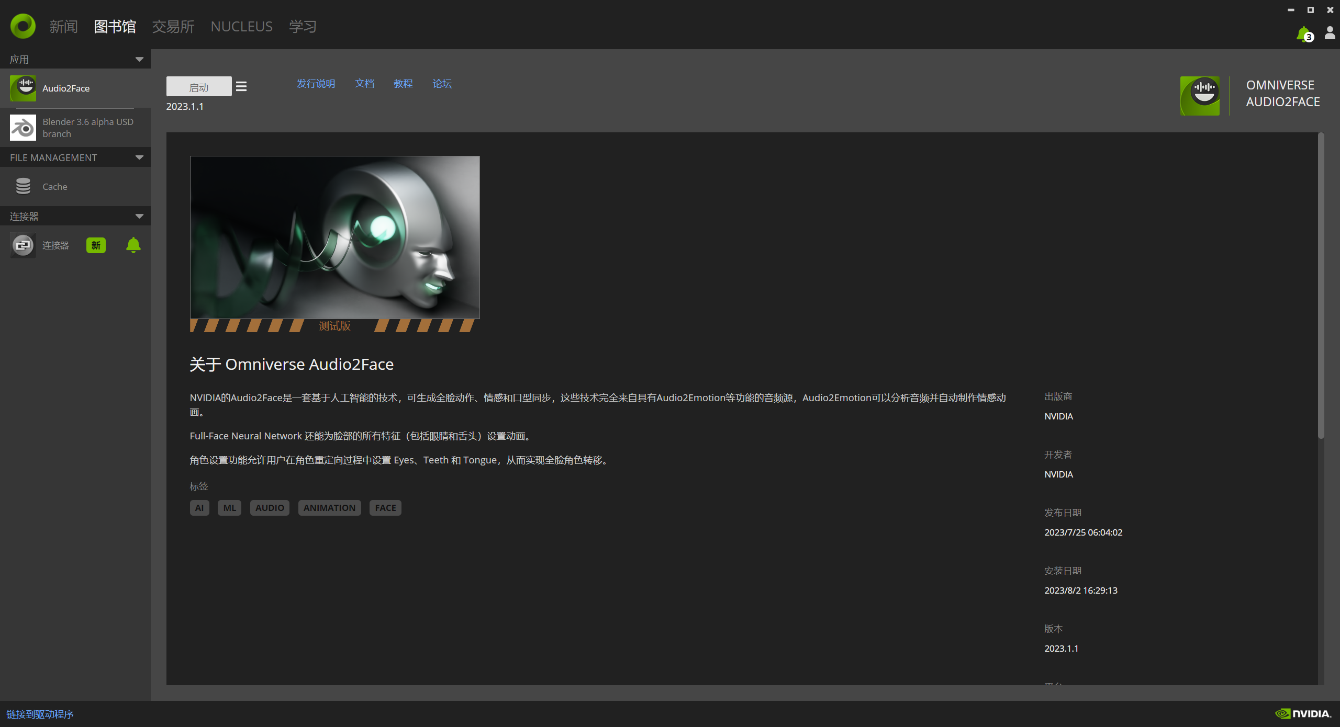Open the 发行说明 release notes link

[x=316, y=84]
